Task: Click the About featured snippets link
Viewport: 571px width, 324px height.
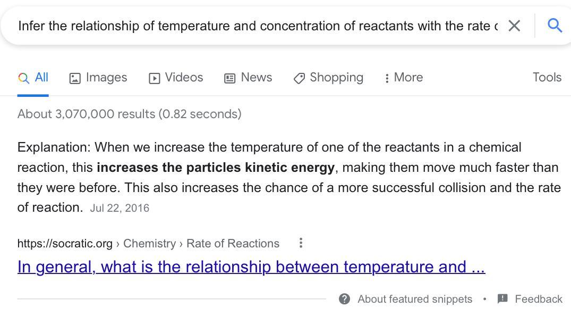Action: click(414, 299)
